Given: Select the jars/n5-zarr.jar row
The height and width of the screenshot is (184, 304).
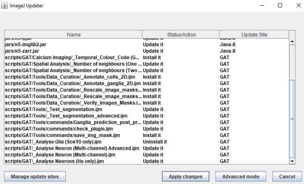Looking at the screenshot, I should pyautogui.click(x=22, y=51).
